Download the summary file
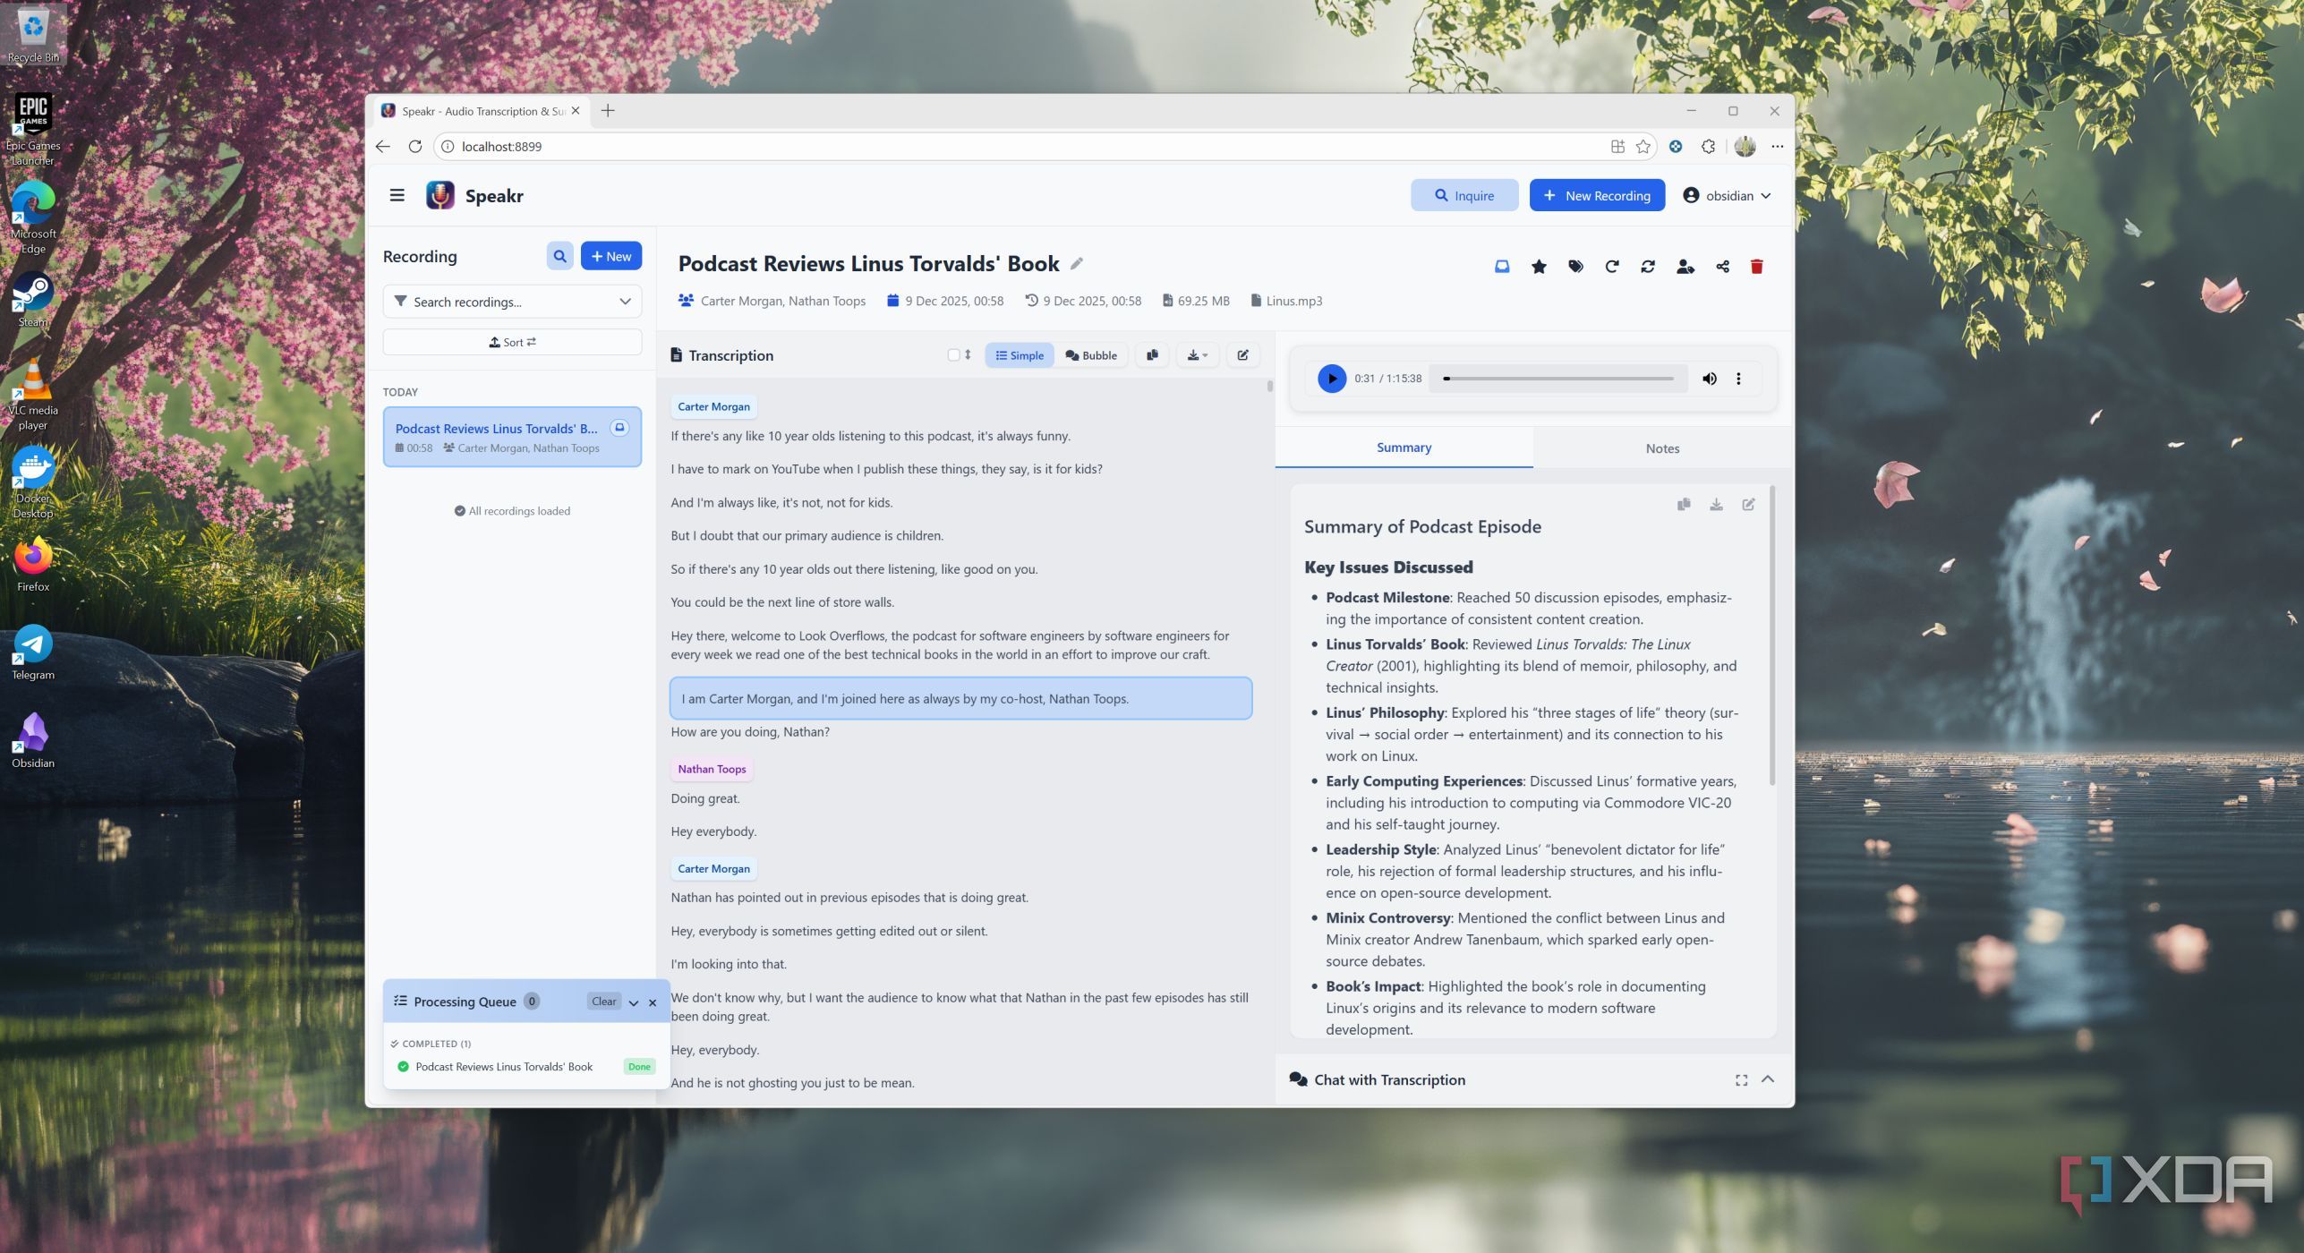Image resolution: width=2304 pixels, height=1253 pixels. 1715,504
